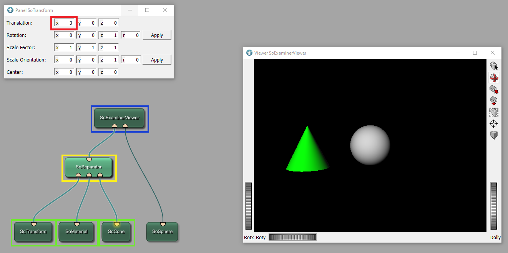Viewport: 508px width, 253px height.
Task: Click the SoSphere module in network
Action: pos(162,232)
